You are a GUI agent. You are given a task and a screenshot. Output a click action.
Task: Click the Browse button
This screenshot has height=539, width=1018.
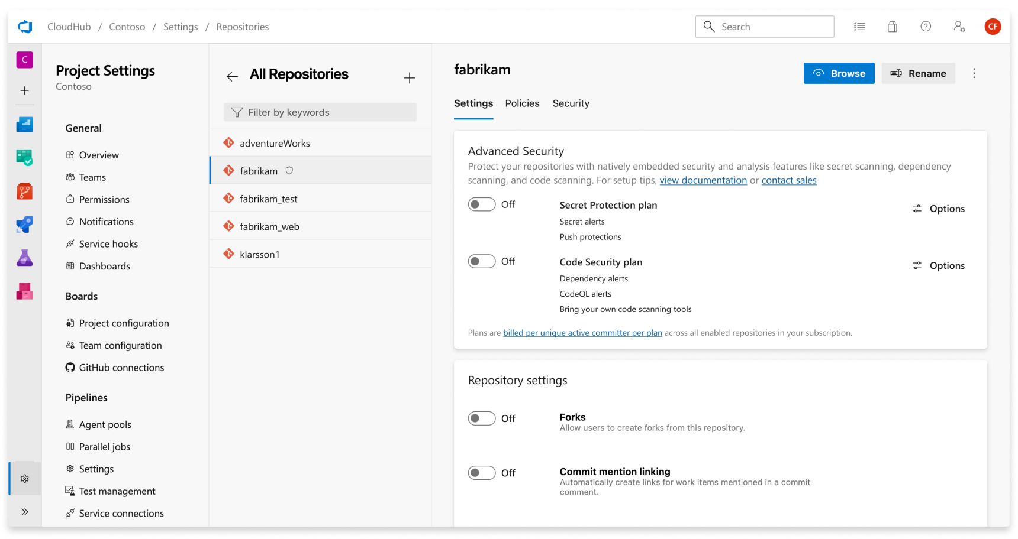[x=839, y=73]
